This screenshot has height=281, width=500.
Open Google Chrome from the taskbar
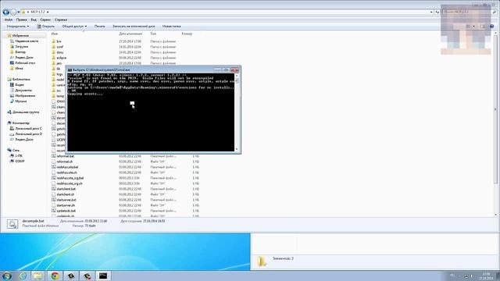[x=55, y=276]
